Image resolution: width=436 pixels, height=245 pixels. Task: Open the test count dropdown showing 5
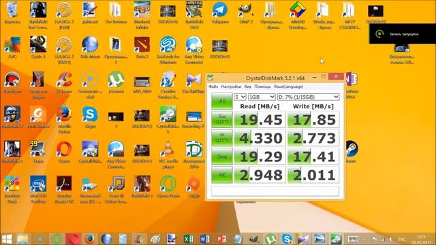point(240,97)
